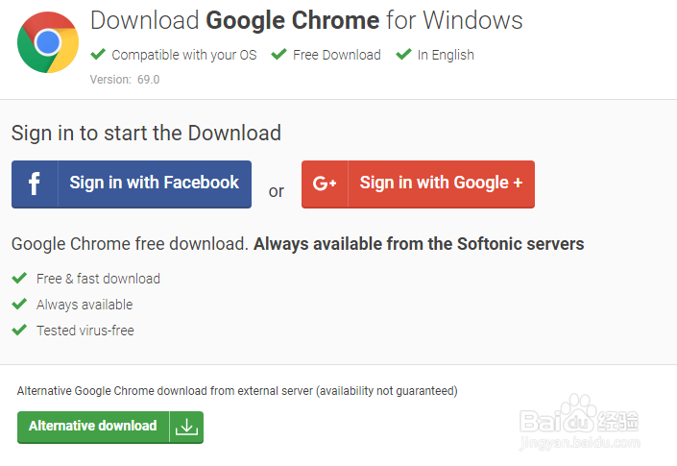Click the Facebook "f" icon
The width and height of the screenshot is (677, 466).
pos(35,184)
